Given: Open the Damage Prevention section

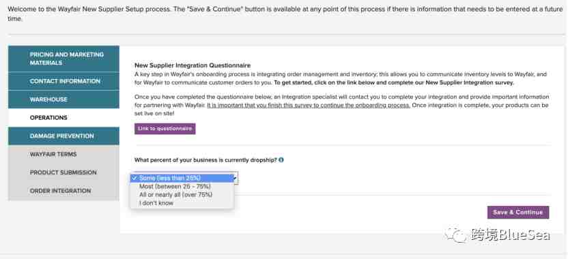Looking at the screenshot, I should pos(63,136).
